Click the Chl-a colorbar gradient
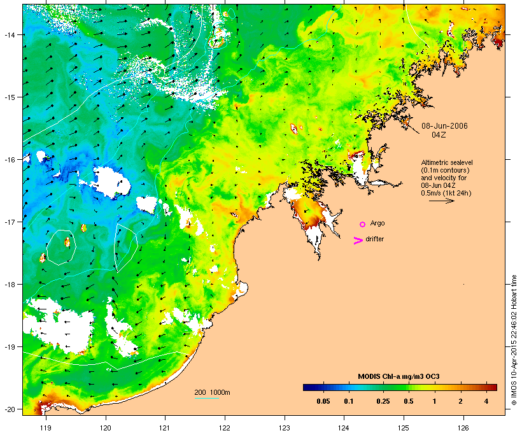The height and width of the screenshot is (433, 522). pos(400,387)
